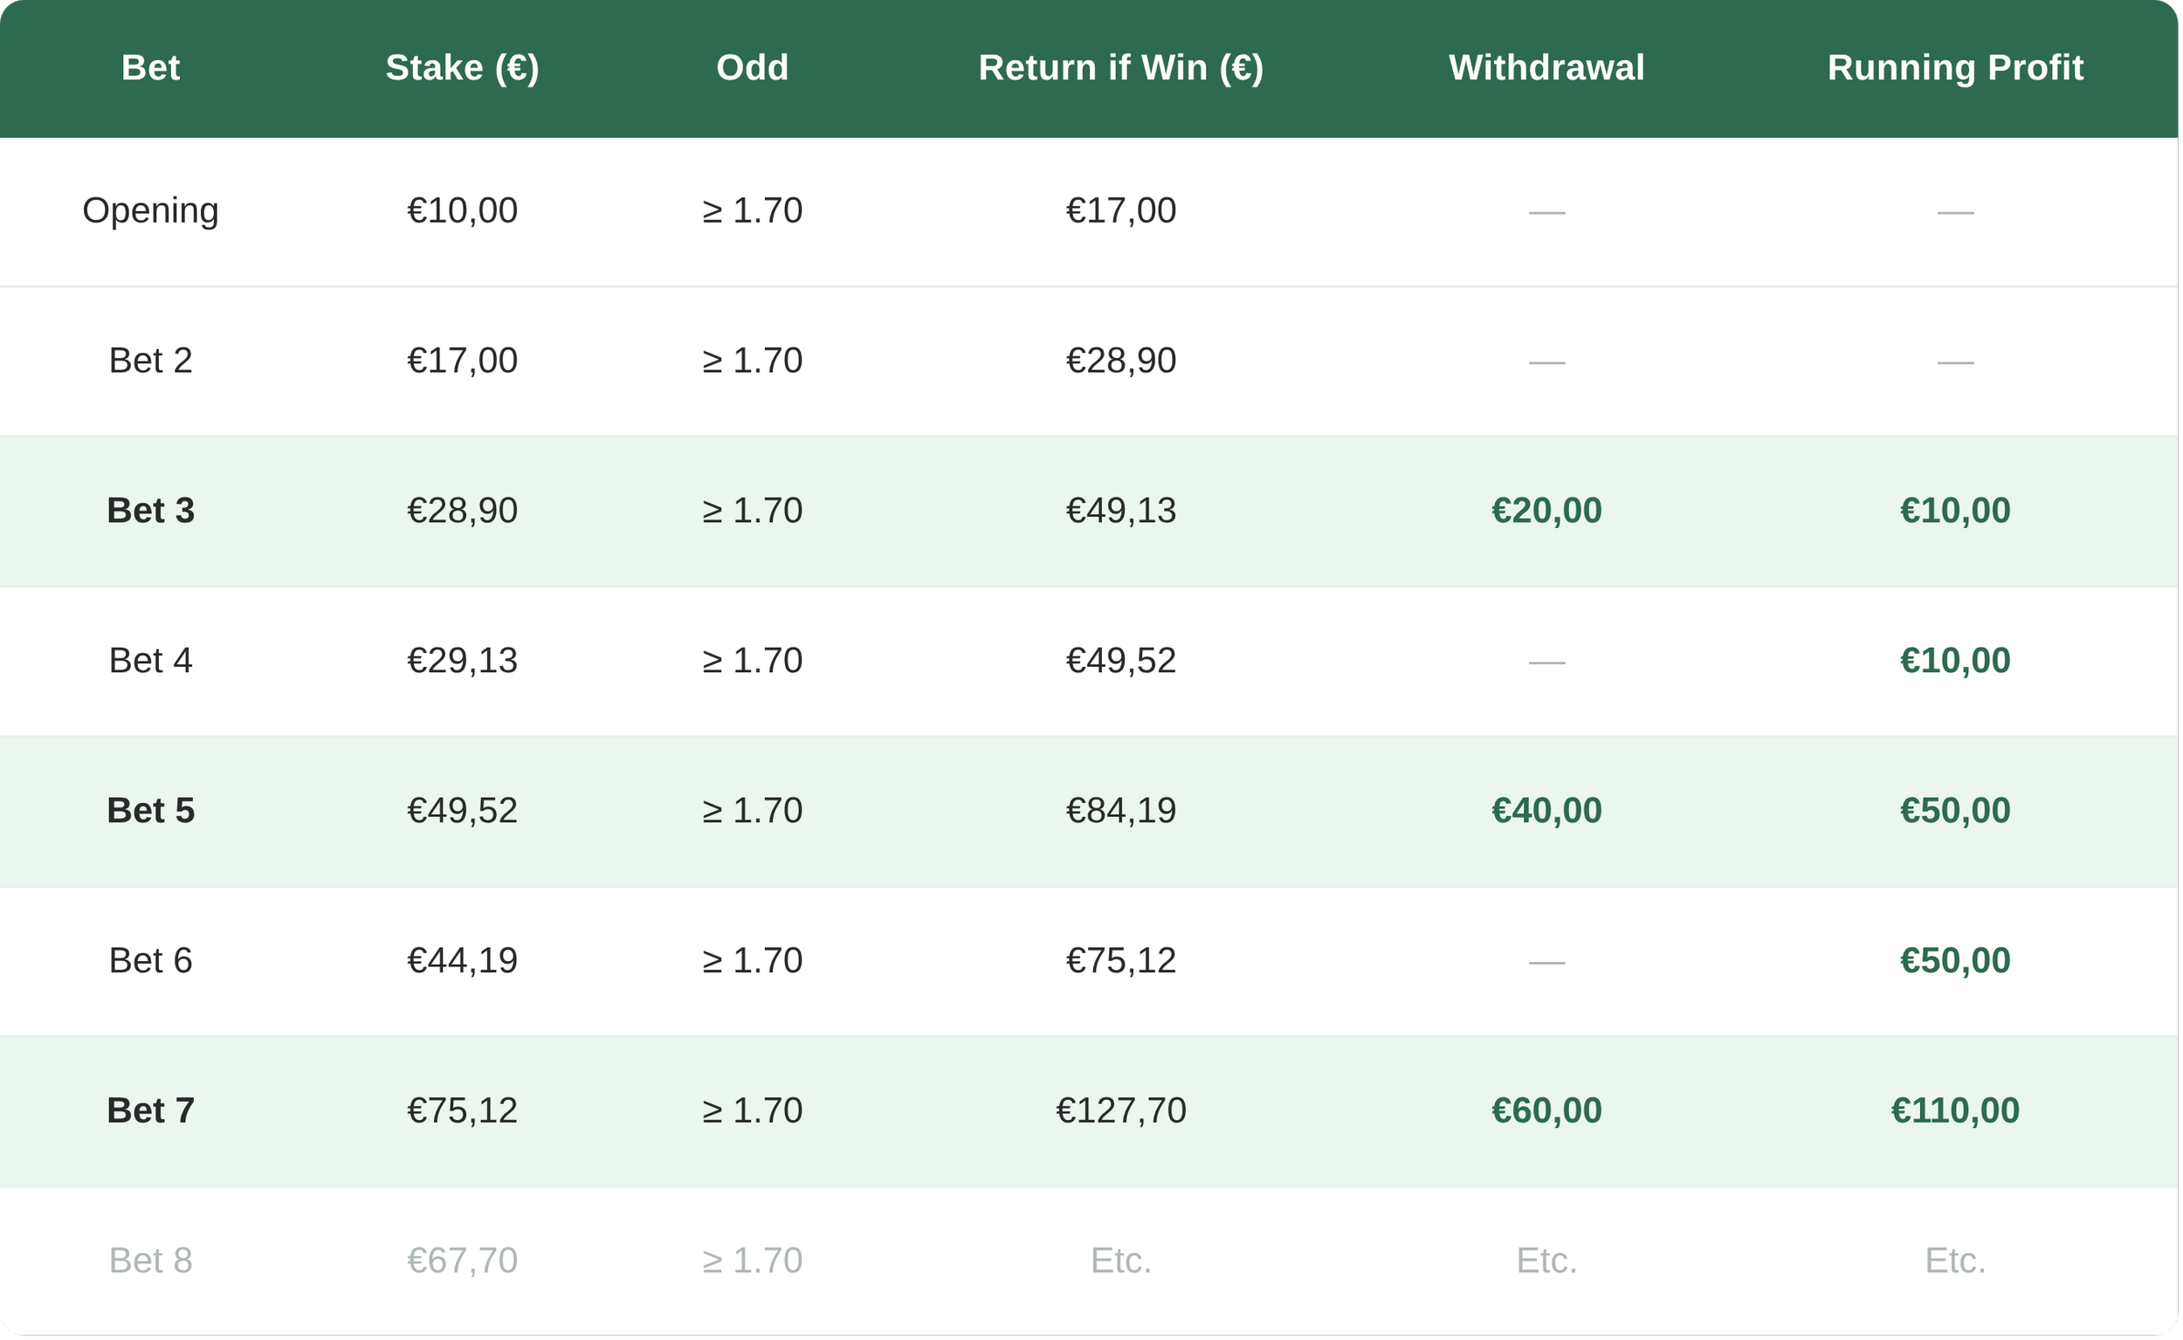
Task: Click the '€28,90' stake in Bet 3 row
Action: click(463, 511)
